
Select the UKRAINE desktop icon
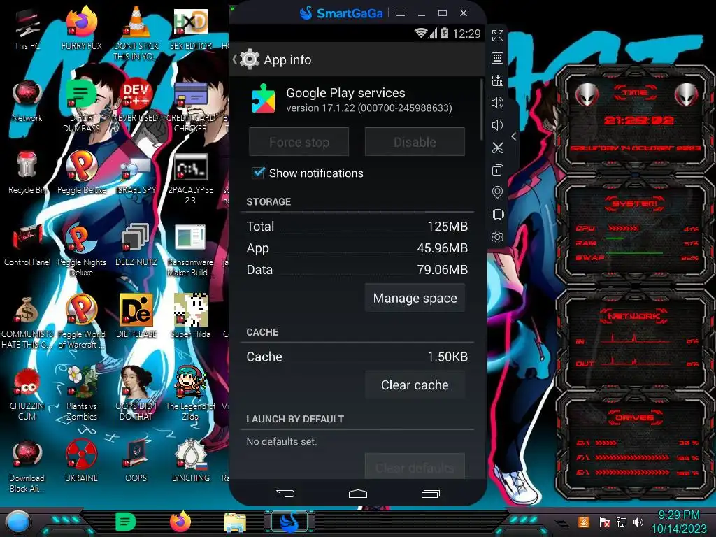[81, 461]
